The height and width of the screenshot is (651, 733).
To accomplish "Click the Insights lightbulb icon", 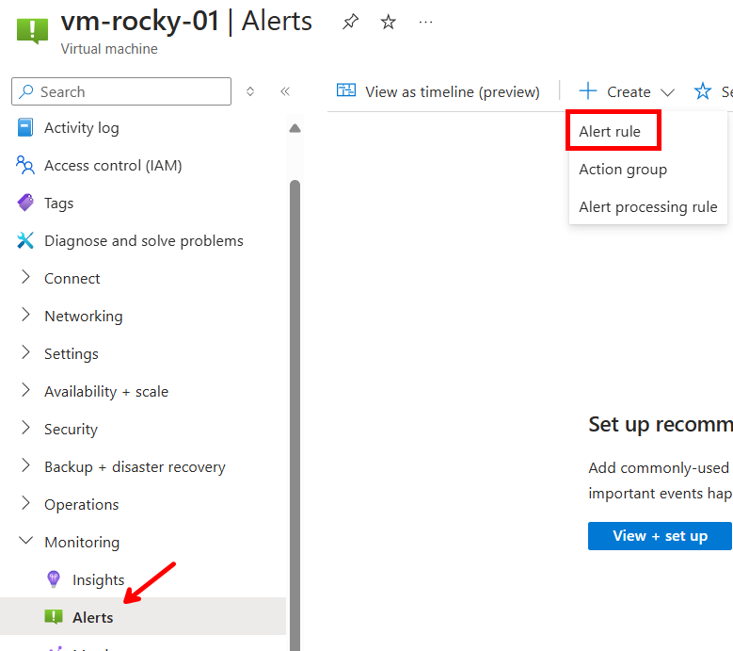I will 54,578.
